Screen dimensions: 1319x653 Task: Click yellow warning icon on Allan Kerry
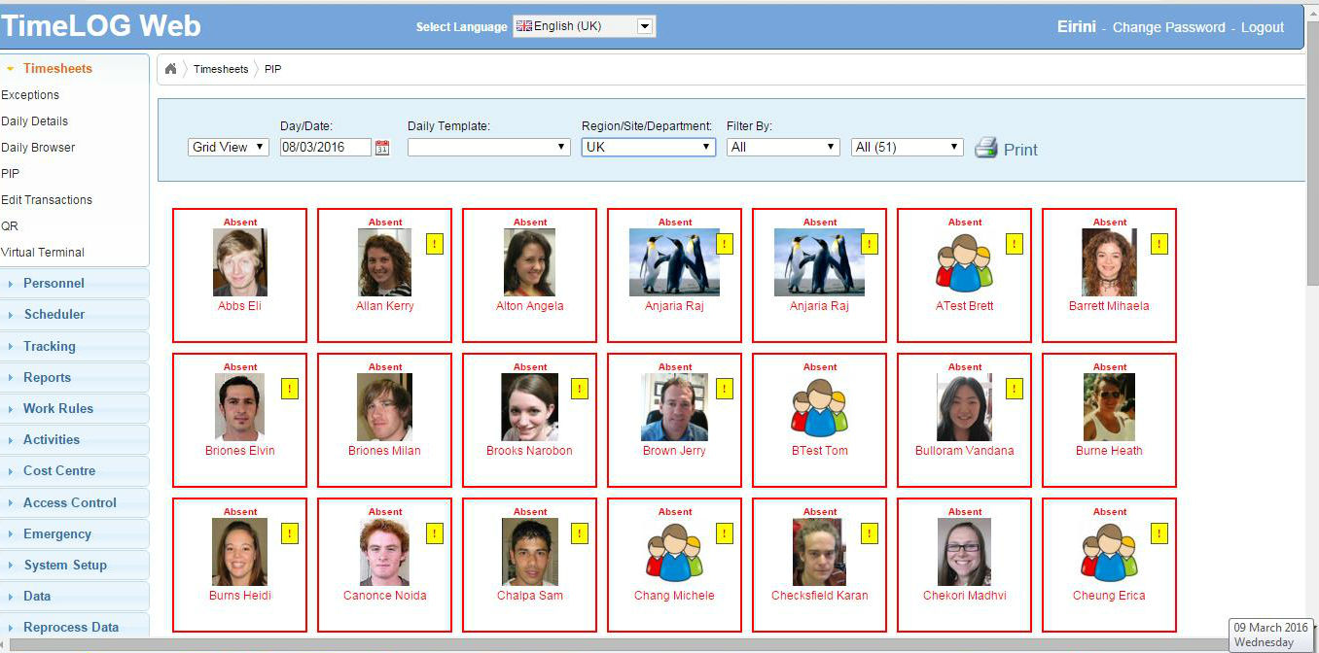tap(435, 244)
